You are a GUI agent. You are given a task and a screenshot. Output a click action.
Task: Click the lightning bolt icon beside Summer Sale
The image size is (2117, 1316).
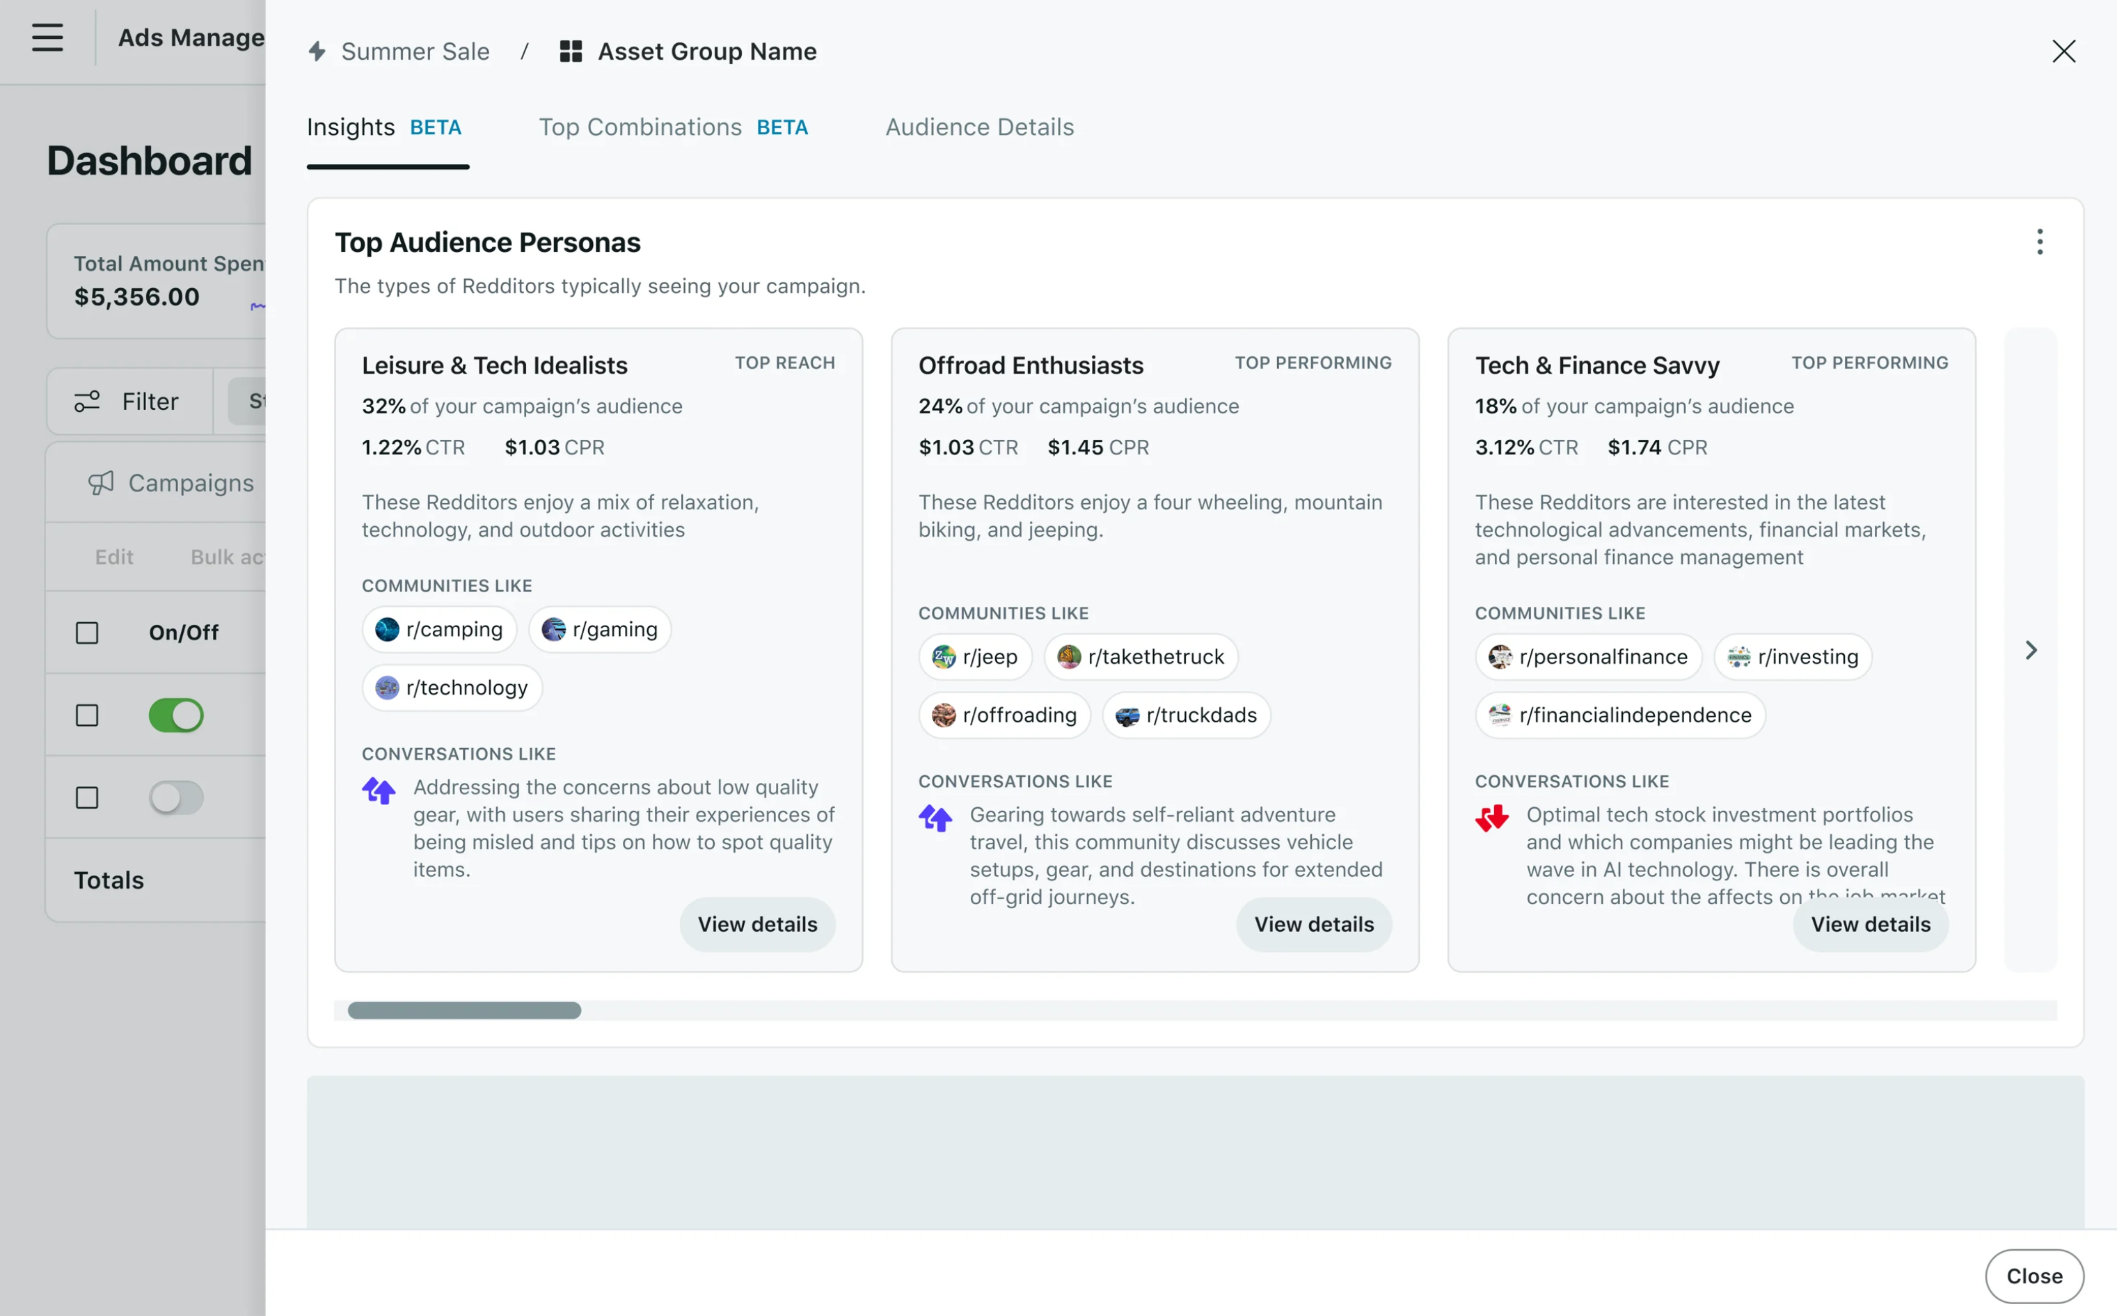[317, 51]
